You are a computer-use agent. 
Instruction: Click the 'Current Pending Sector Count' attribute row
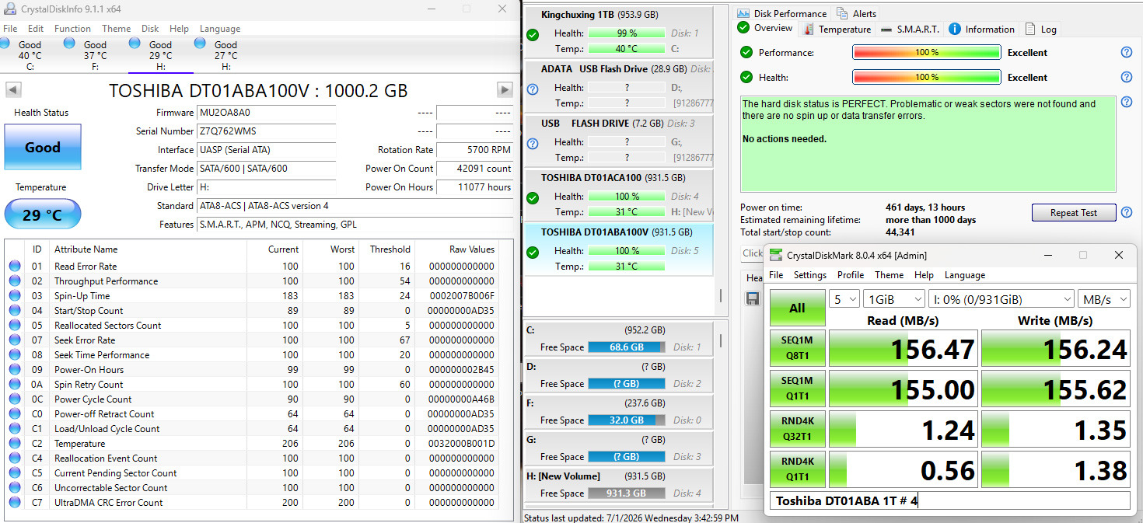tap(252, 472)
